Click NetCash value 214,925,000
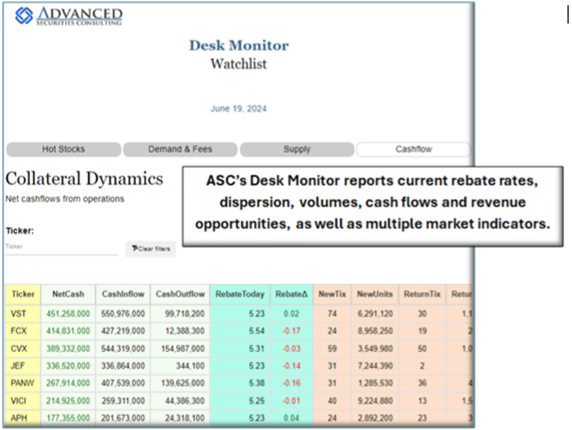The image size is (572, 430). [68, 401]
